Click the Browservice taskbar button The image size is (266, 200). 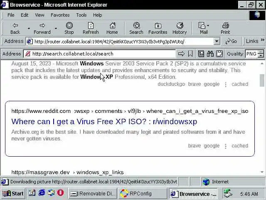click(193, 193)
